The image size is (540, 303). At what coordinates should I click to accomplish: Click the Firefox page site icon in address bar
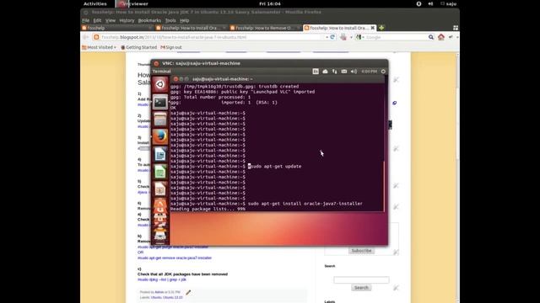(x=96, y=37)
